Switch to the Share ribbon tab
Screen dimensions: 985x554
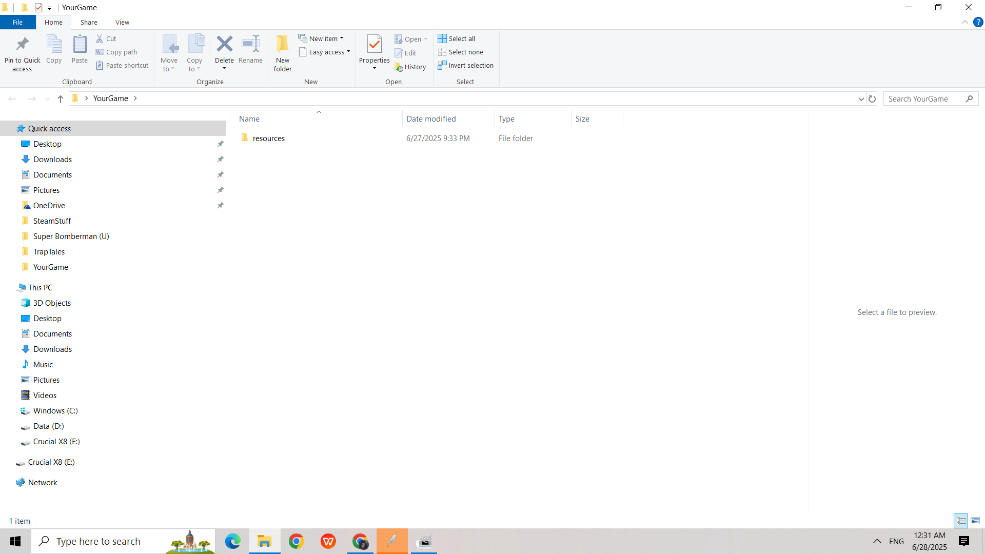coord(89,22)
